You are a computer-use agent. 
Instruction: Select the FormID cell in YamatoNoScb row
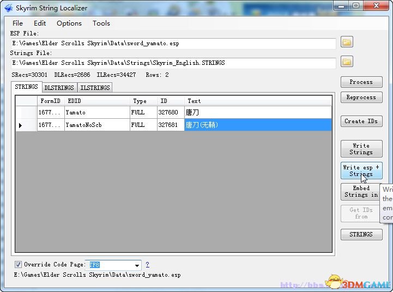click(51, 125)
